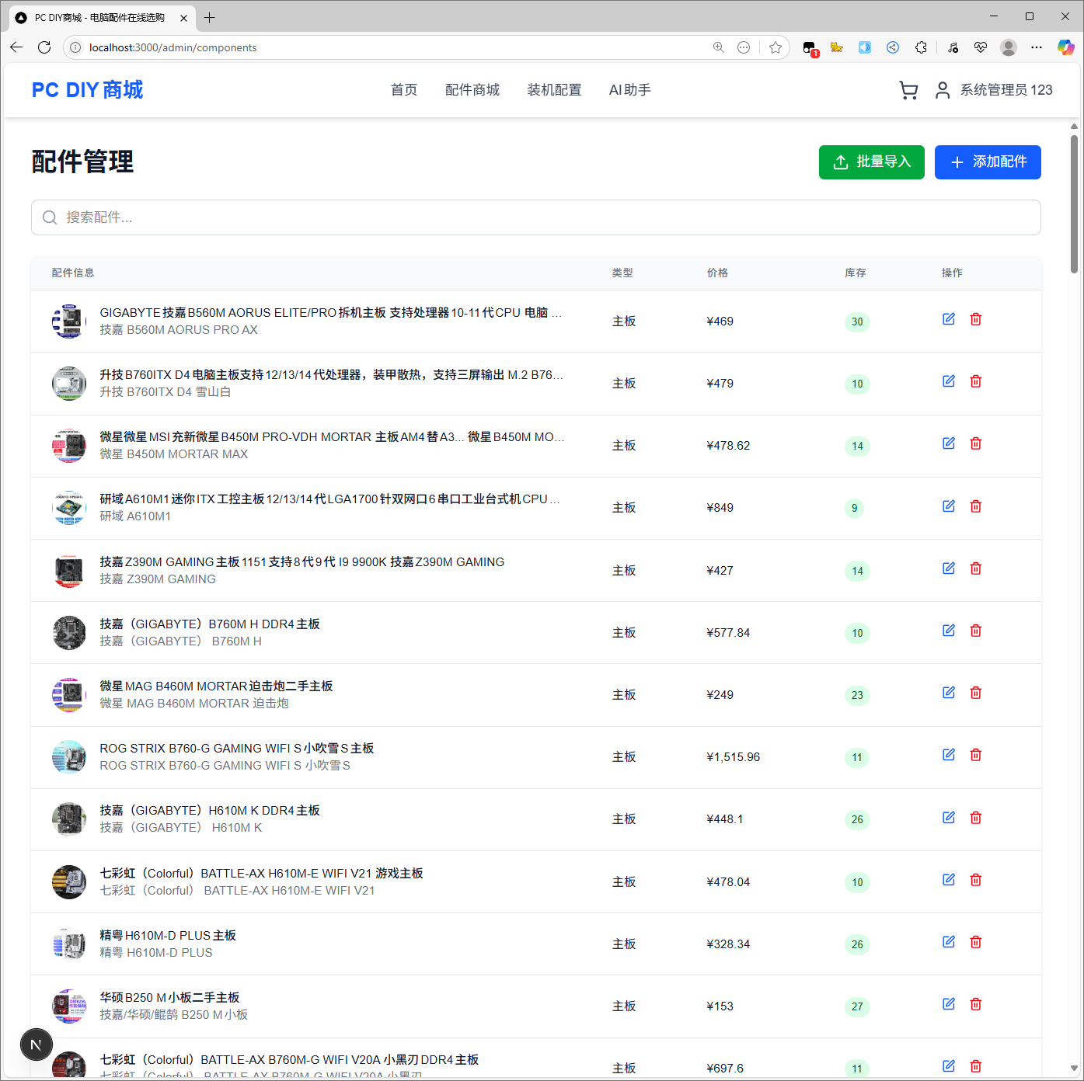
Task: Open browser settings and more menu
Action: 1037,47
